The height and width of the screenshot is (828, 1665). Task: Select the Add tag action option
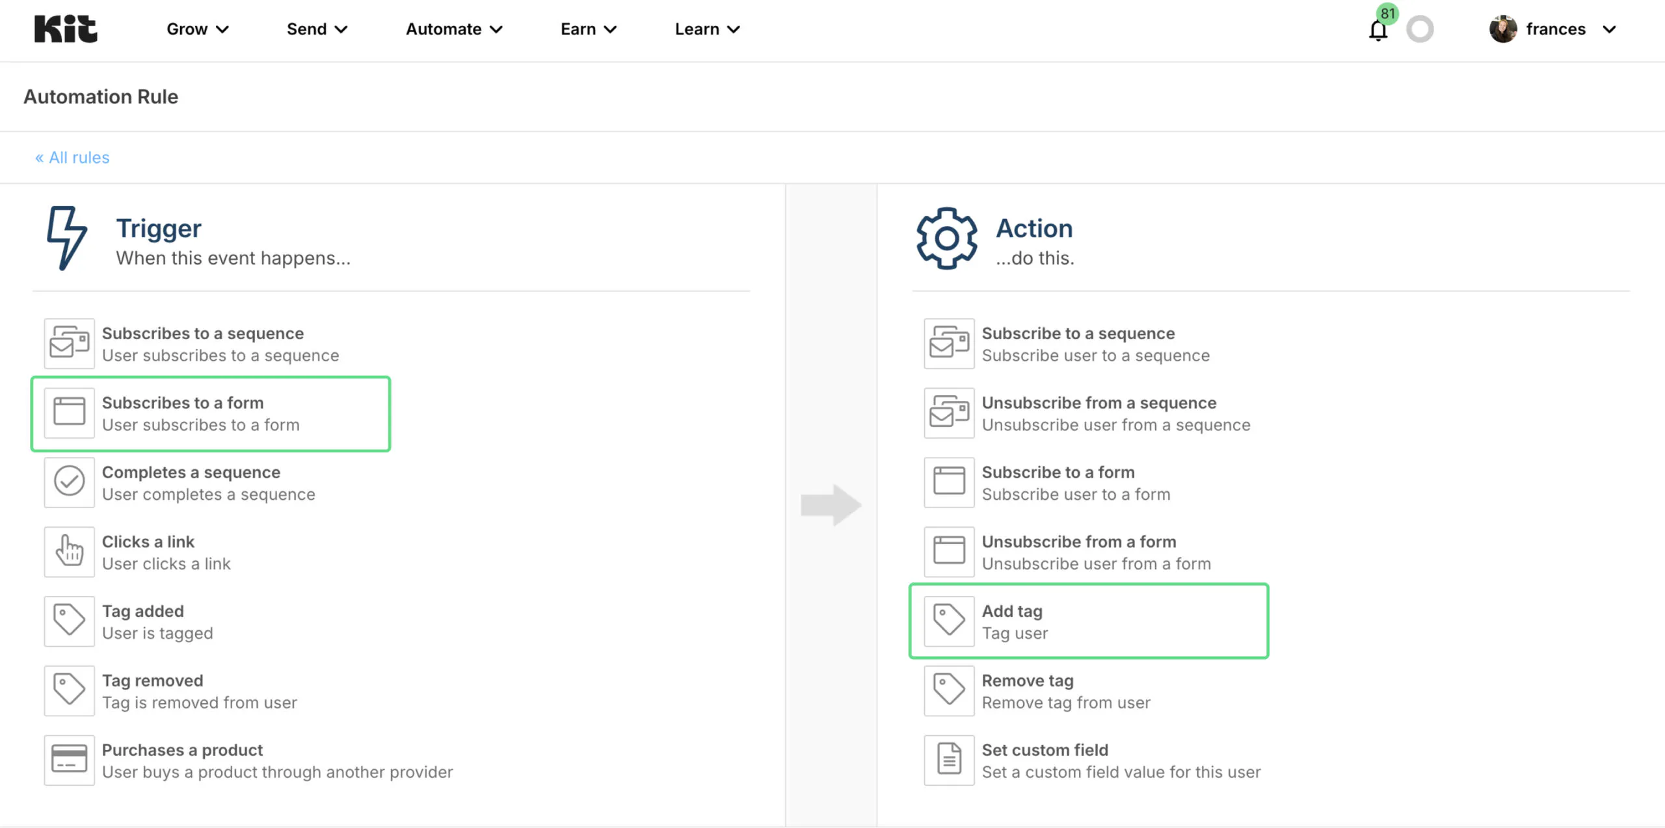pos(1088,621)
